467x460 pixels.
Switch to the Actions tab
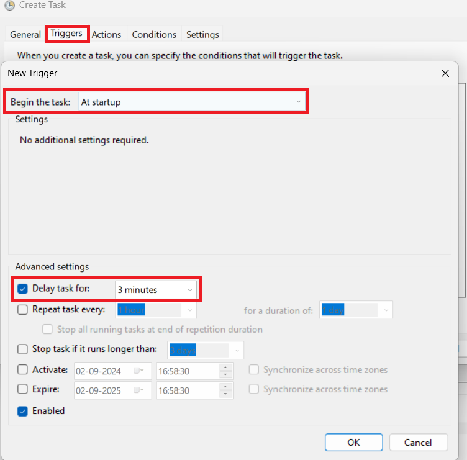[x=106, y=35]
